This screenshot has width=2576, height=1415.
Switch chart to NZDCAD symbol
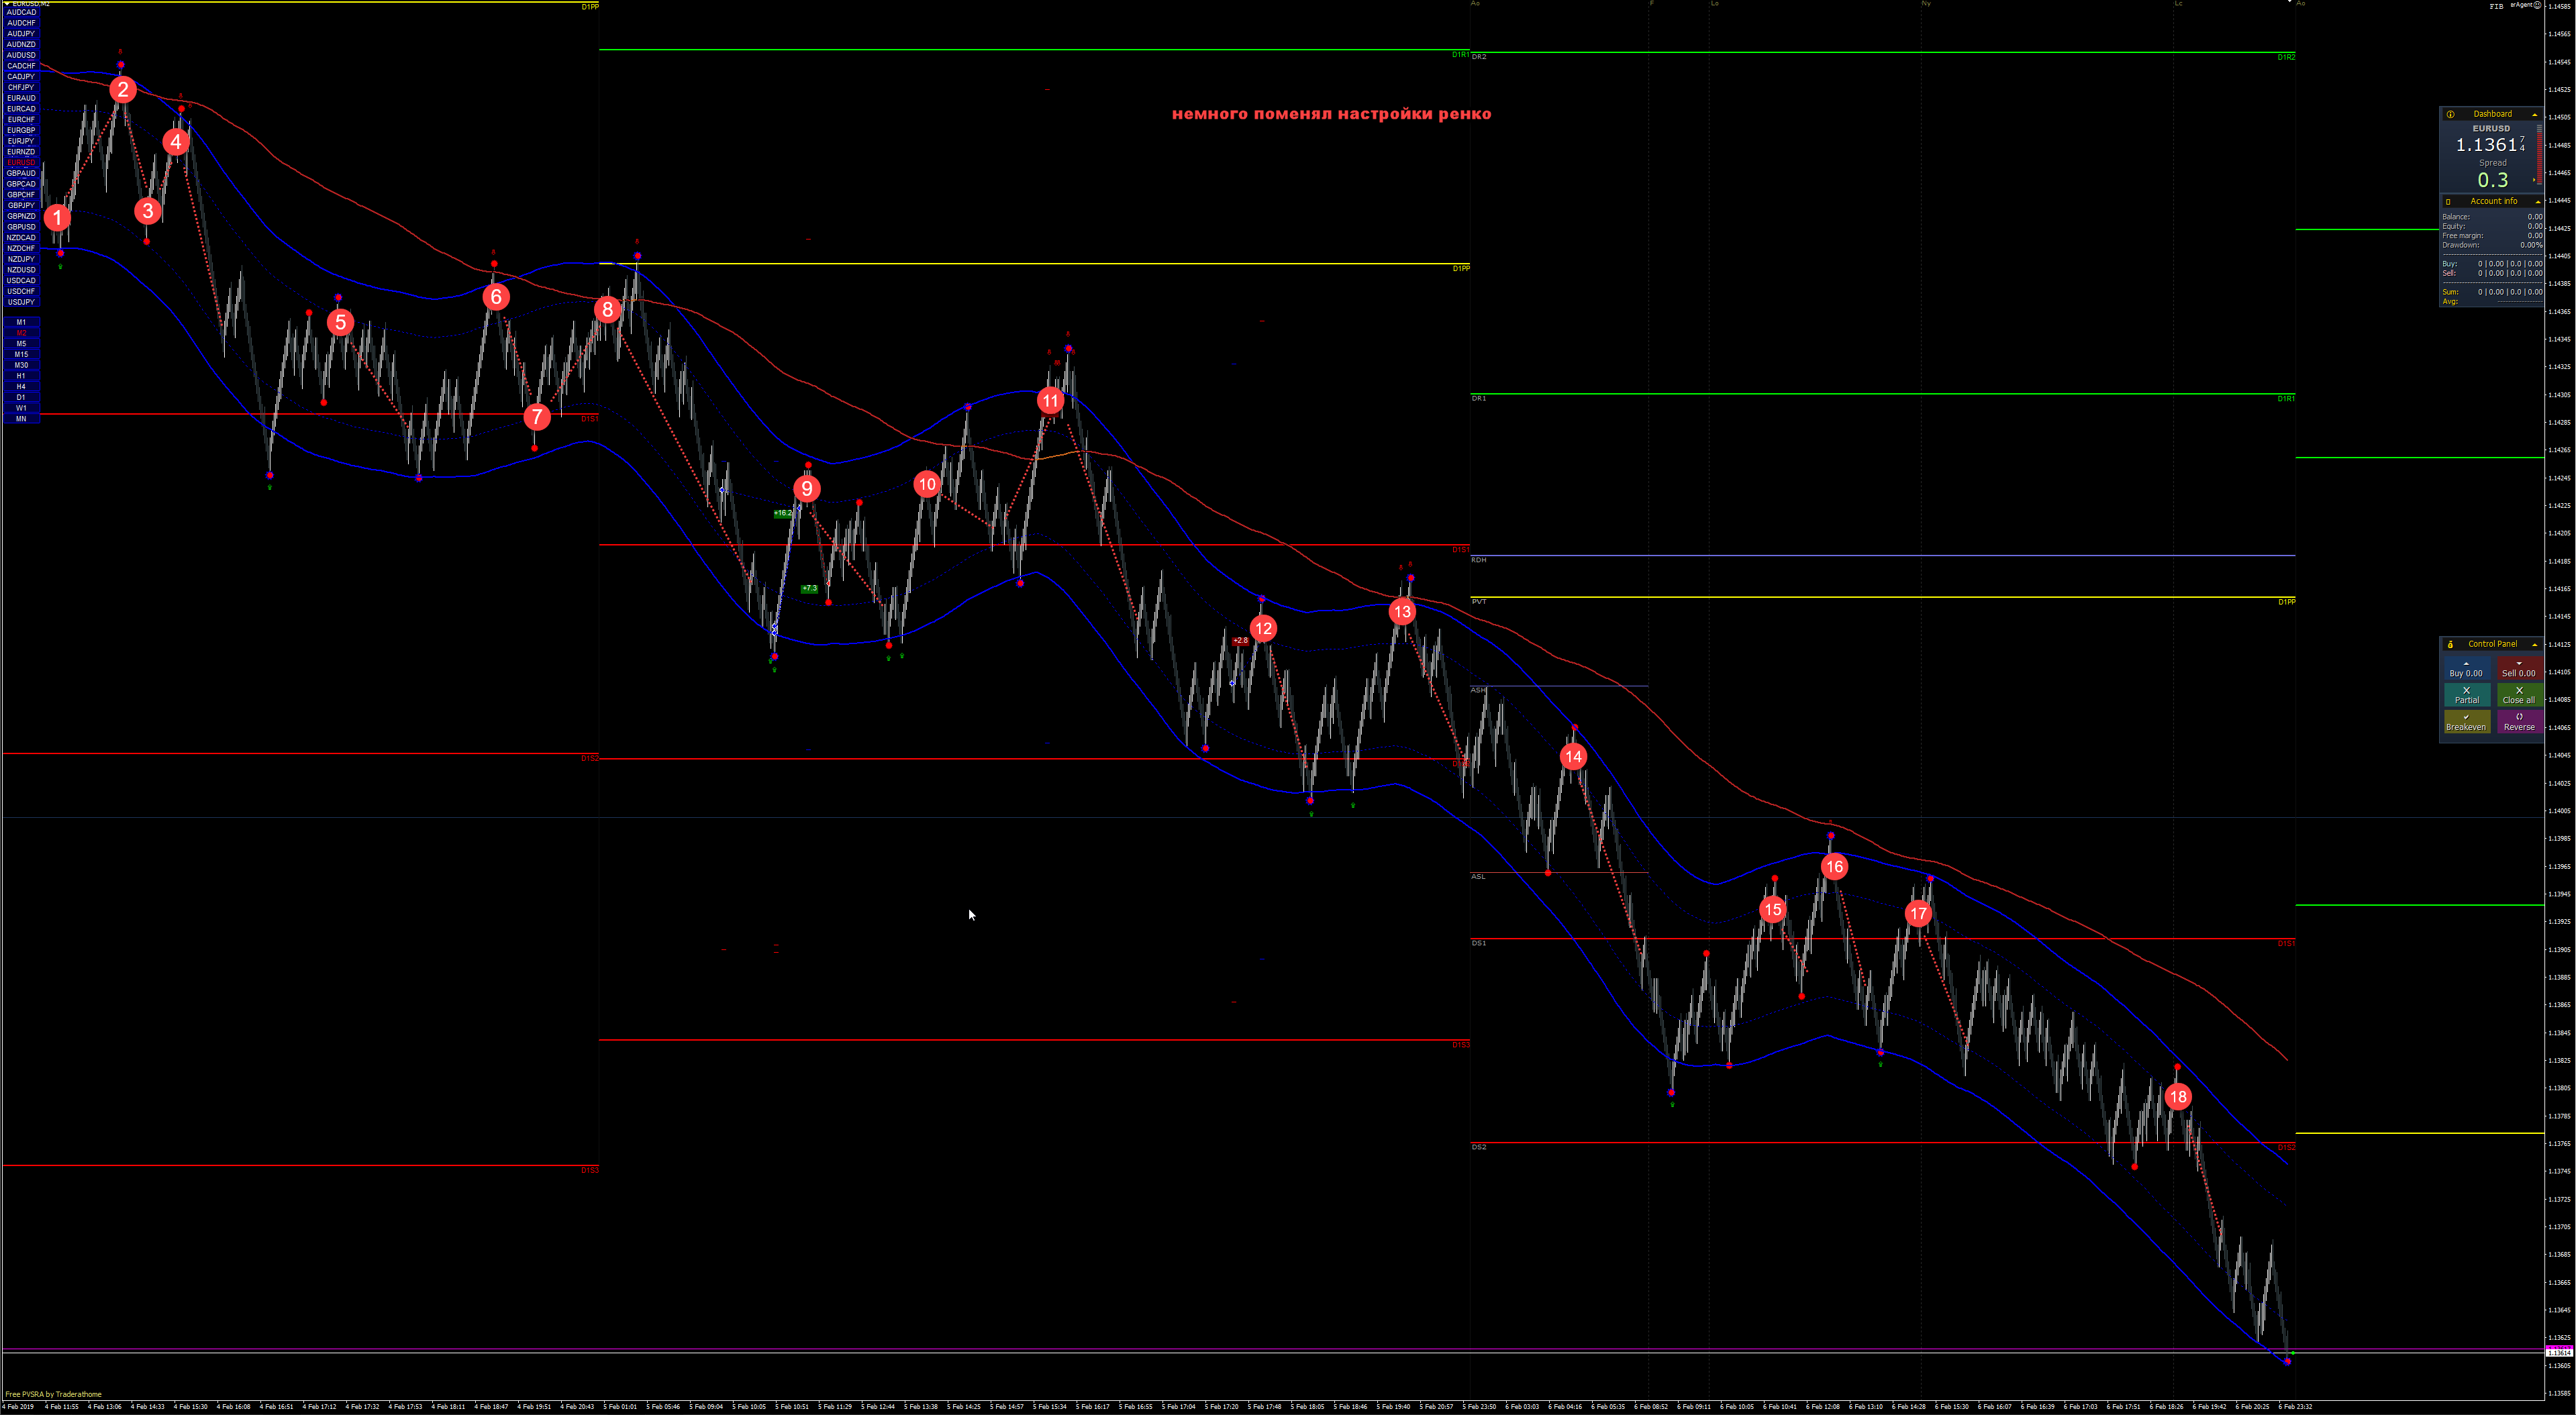[x=21, y=238]
